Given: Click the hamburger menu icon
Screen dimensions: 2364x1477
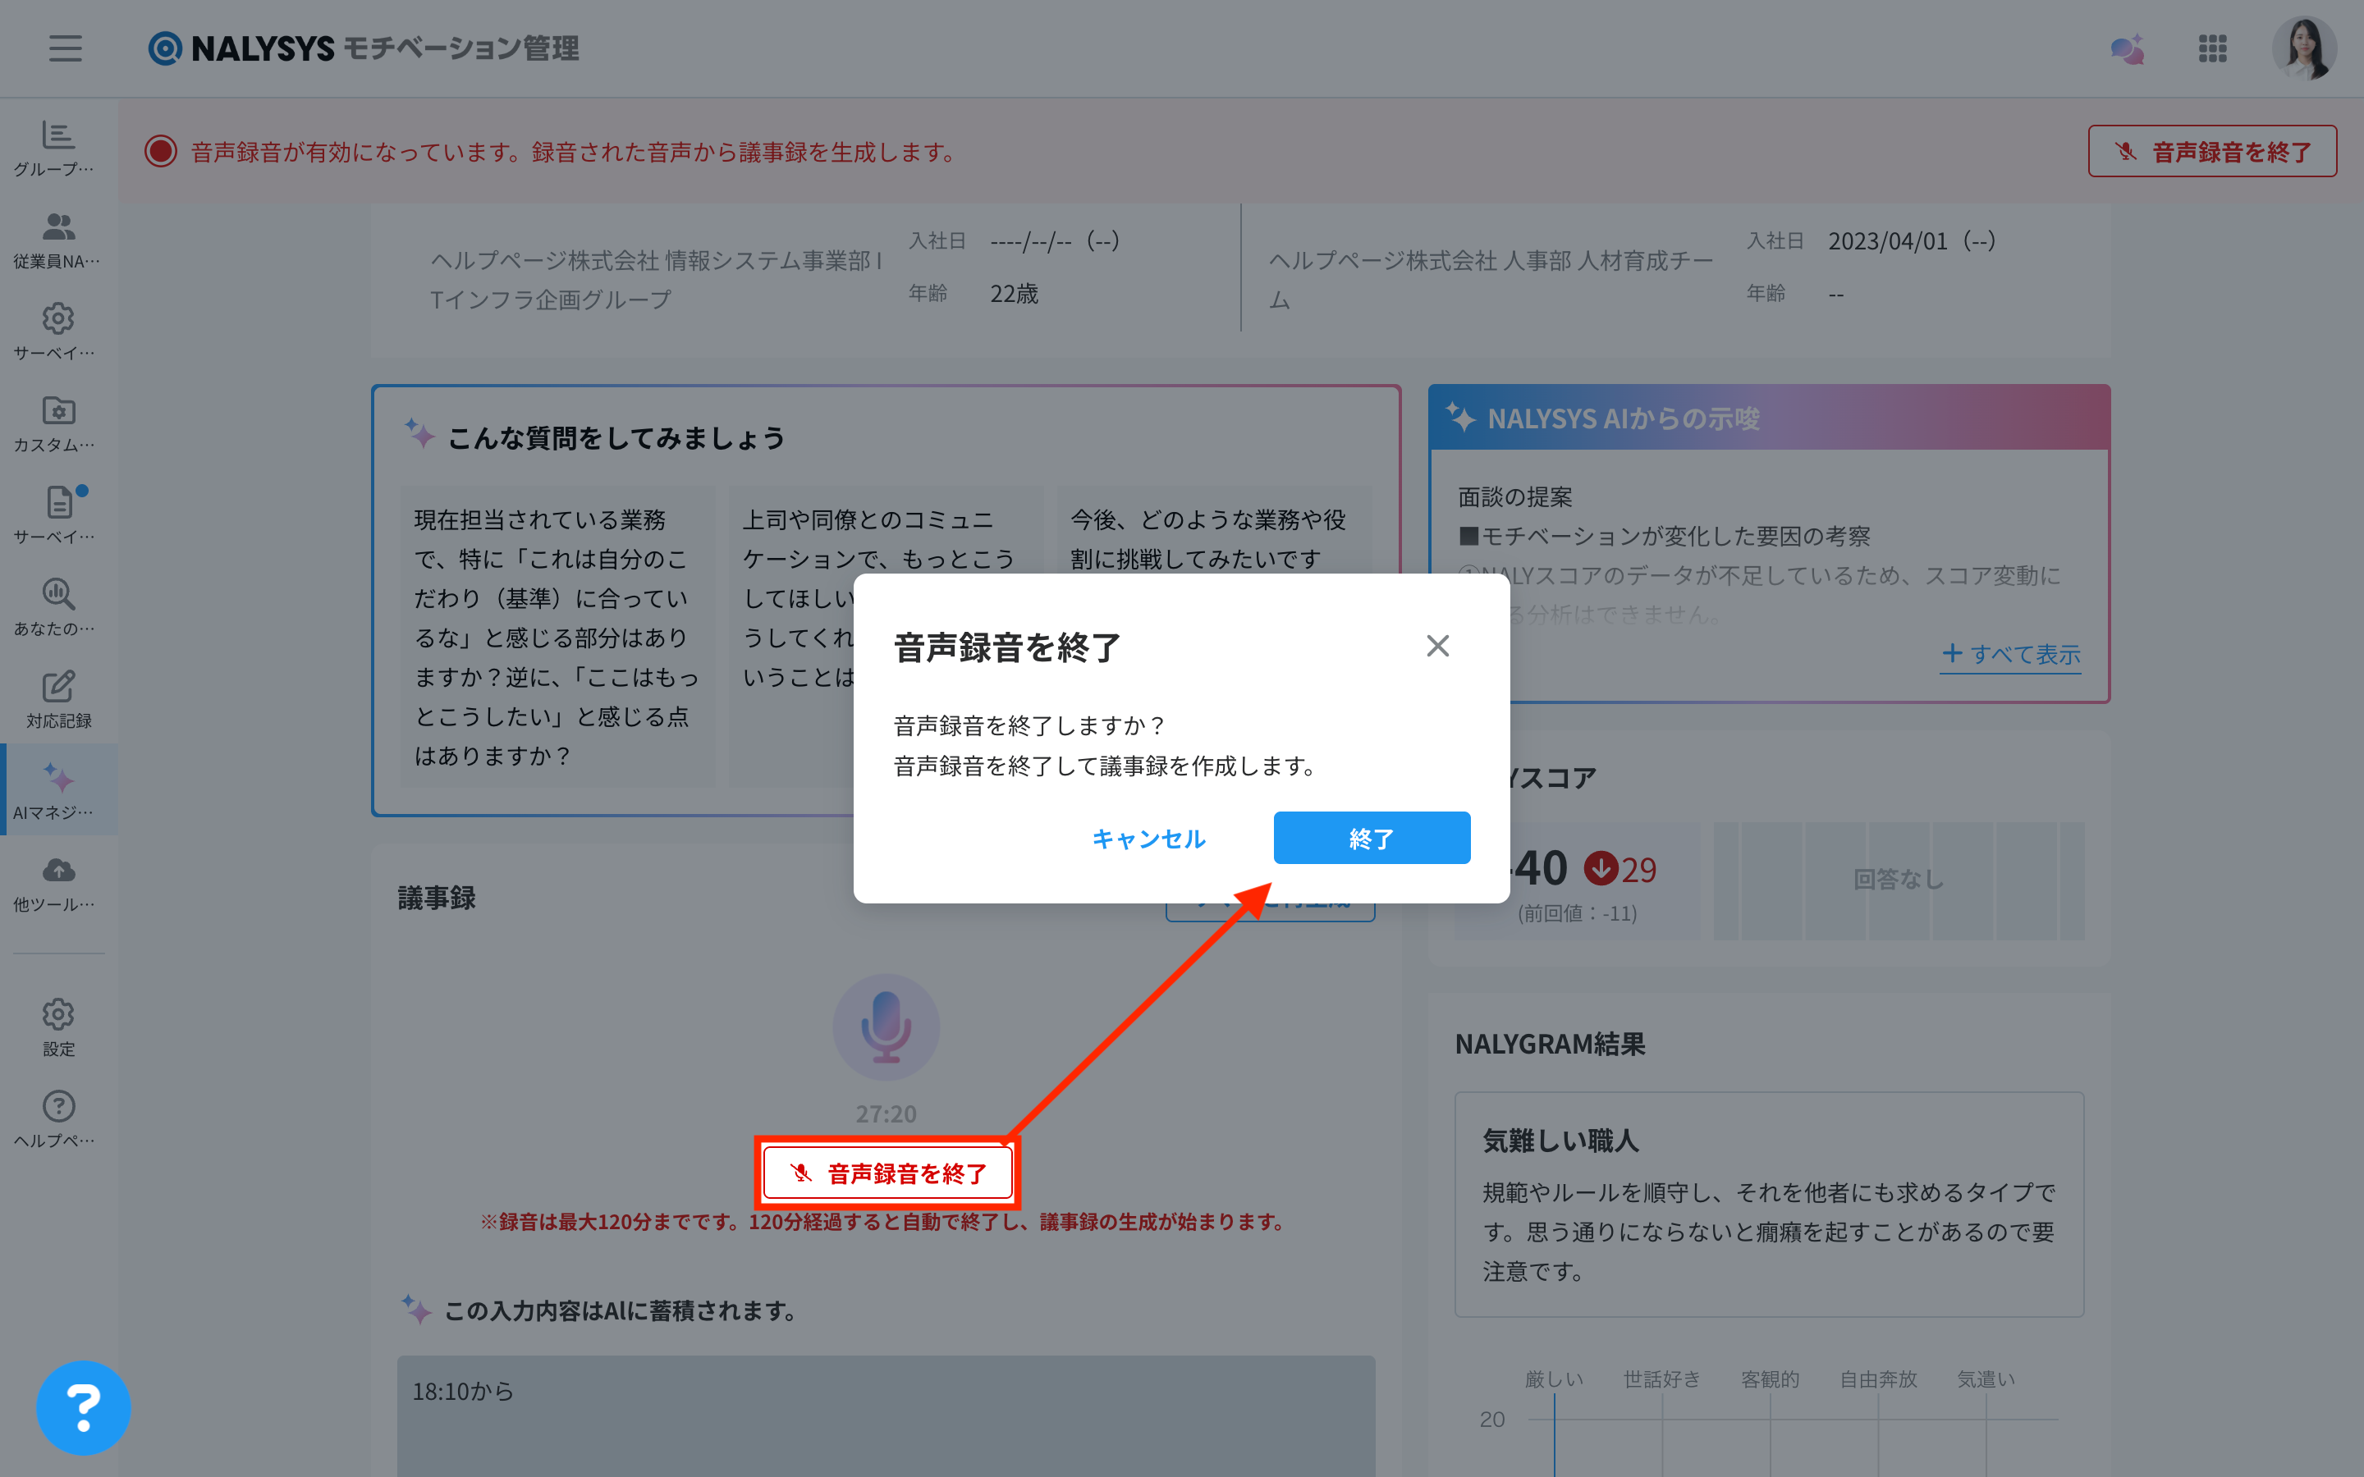Looking at the screenshot, I should [66, 48].
